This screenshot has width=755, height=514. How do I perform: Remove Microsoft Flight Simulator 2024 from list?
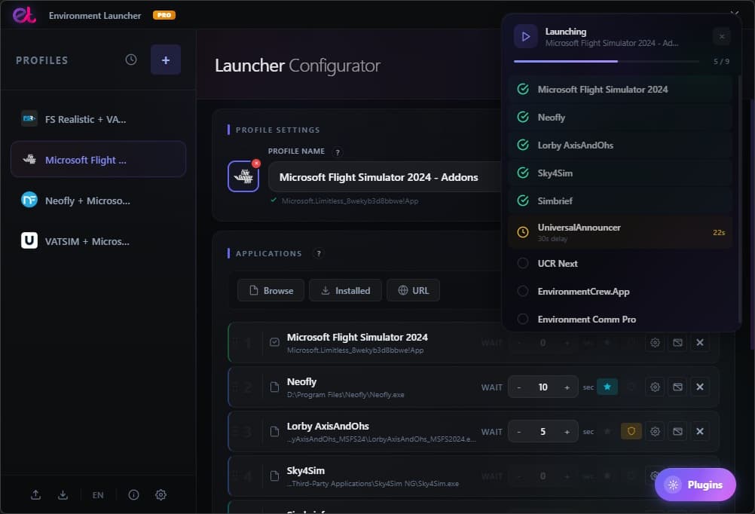(700, 342)
